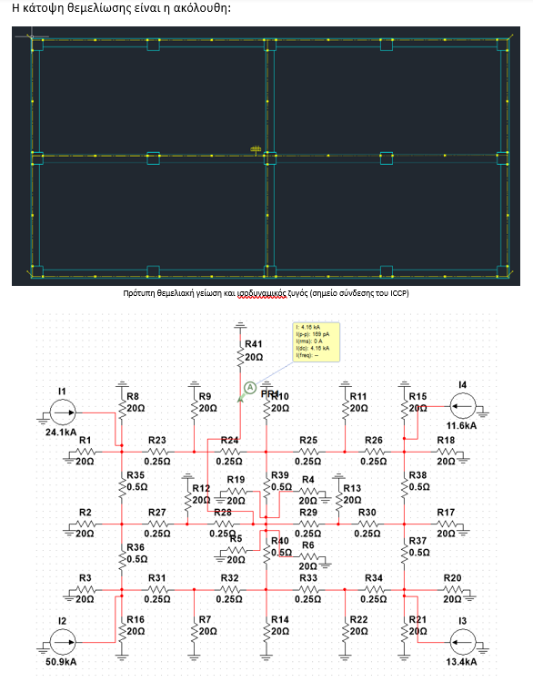Select the R35 0.5Ω resistor symbol
Screen dimensions: 533x682
(x=122, y=487)
